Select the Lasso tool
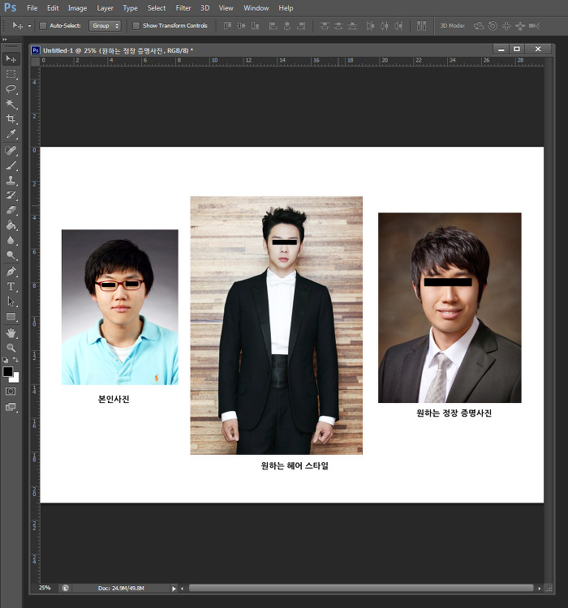This screenshot has width=568, height=608. pyautogui.click(x=11, y=89)
